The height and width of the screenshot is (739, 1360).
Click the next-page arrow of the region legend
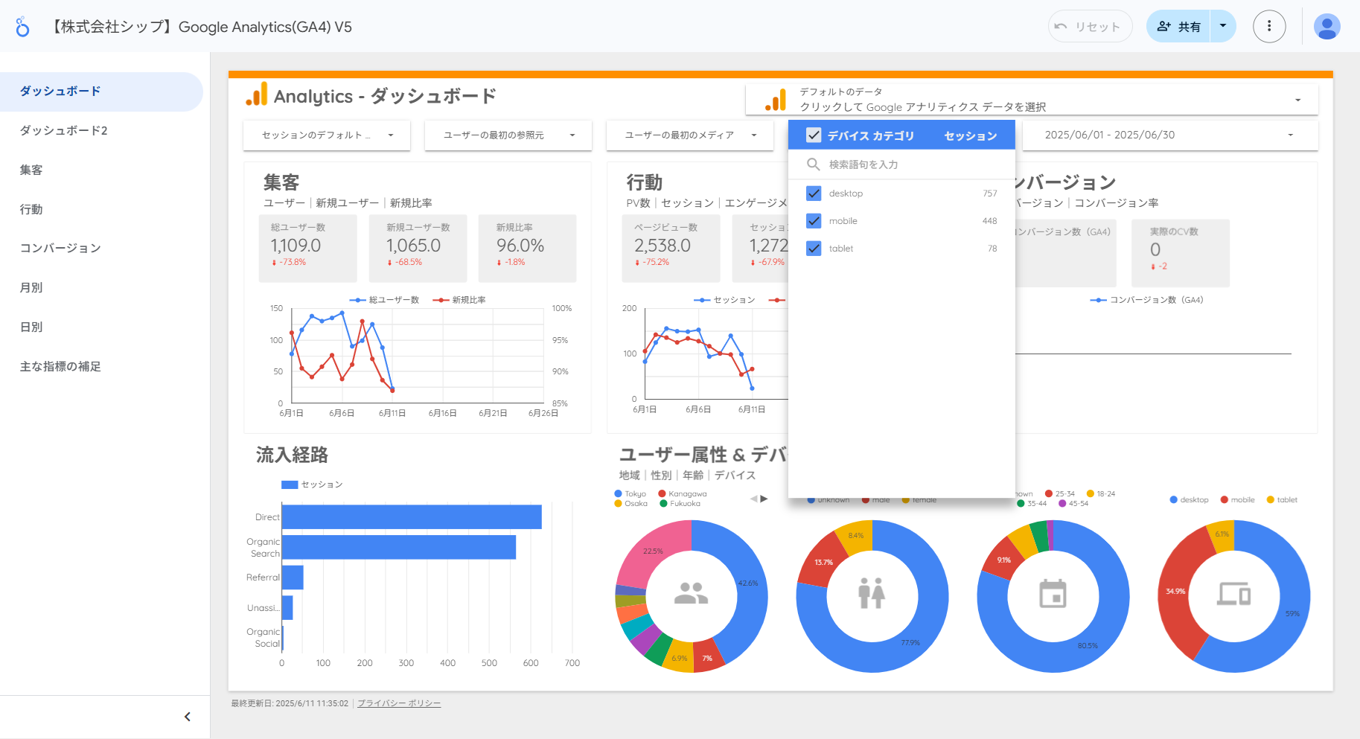click(x=764, y=499)
